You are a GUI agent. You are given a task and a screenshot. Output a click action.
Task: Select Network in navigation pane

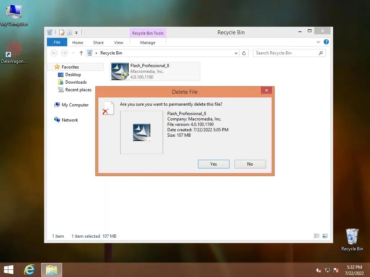(70, 120)
